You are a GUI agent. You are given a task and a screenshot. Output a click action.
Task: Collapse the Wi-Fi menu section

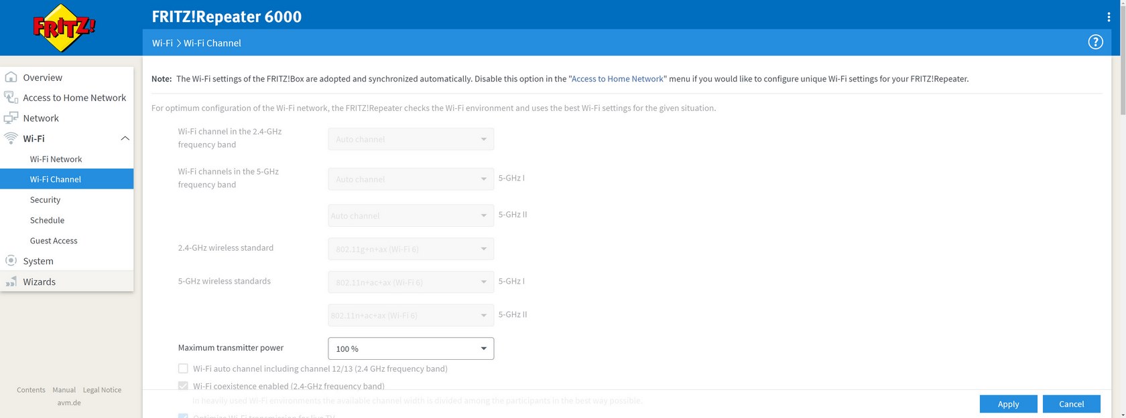click(x=125, y=138)
